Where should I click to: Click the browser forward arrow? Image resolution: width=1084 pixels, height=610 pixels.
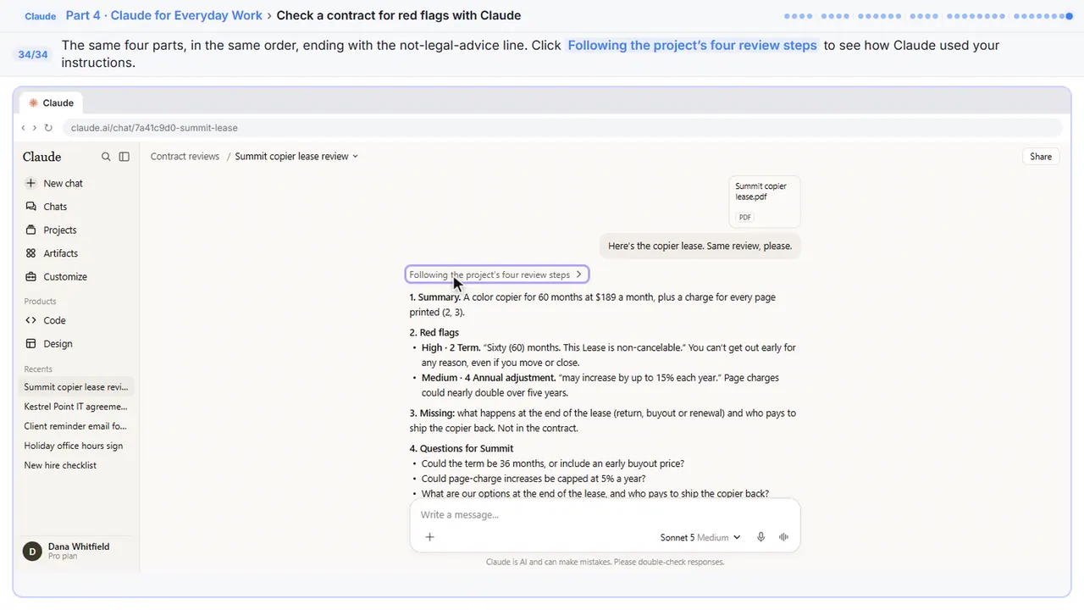34,128
